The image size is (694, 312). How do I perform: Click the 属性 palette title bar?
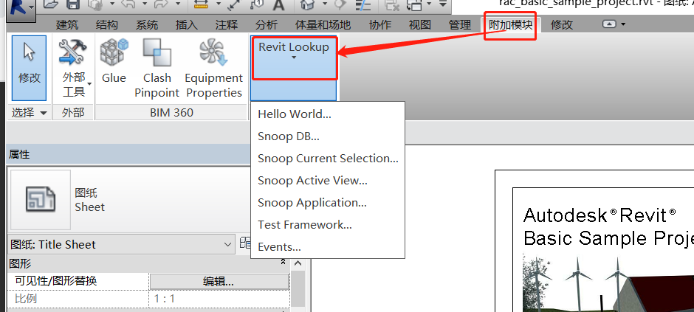(128, 155)
